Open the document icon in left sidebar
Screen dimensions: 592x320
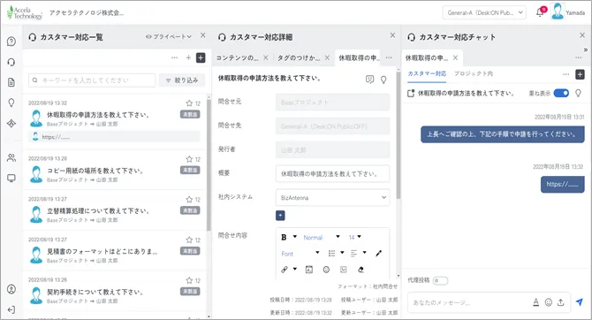[11, 82]
